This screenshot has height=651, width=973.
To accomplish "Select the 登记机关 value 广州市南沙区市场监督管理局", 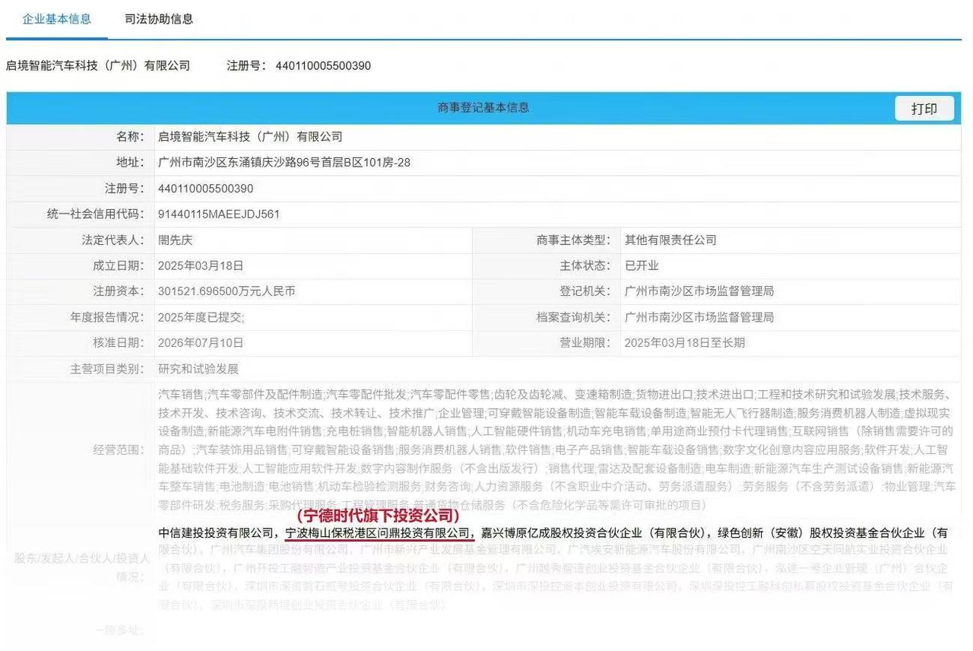I will (x=699, y=291).
